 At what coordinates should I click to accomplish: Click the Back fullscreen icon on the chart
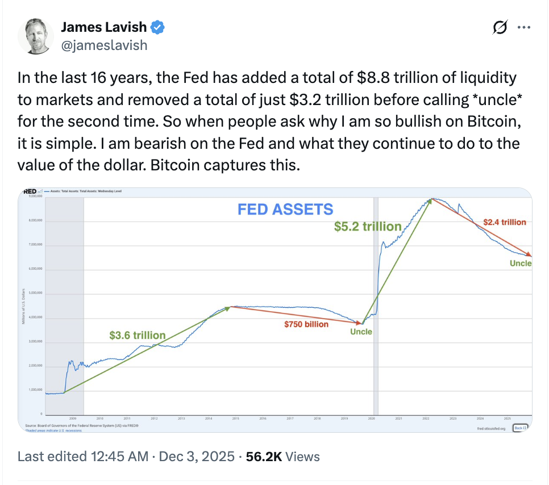click(x=520, y=427)
